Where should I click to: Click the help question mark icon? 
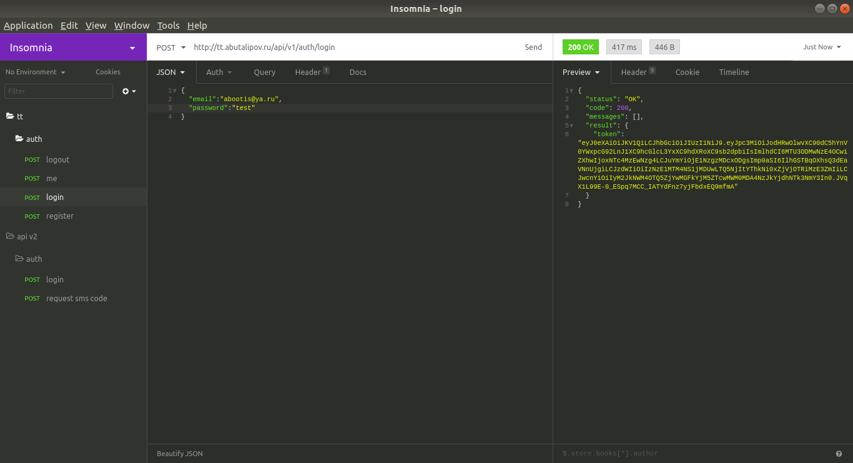[839, 454]
